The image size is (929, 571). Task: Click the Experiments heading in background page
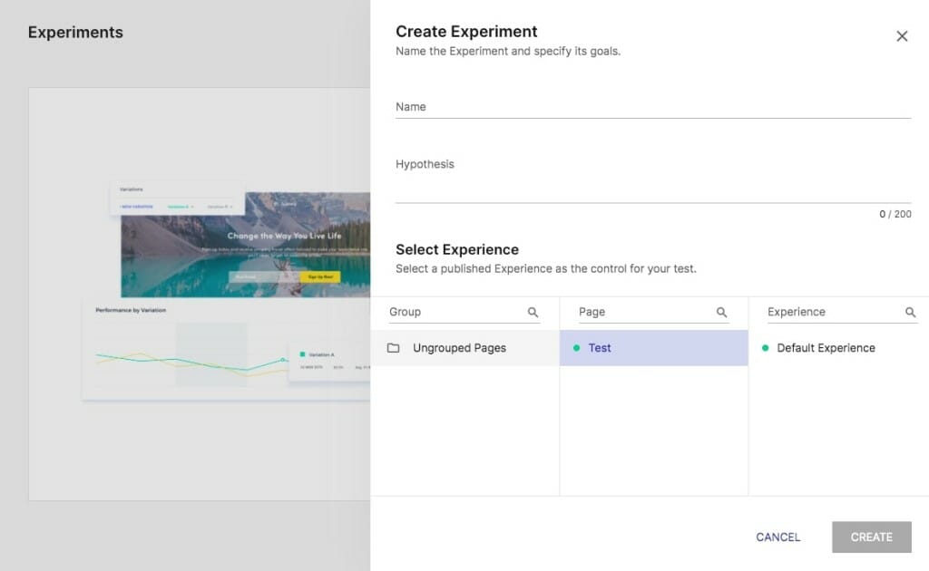pos(76,32)
